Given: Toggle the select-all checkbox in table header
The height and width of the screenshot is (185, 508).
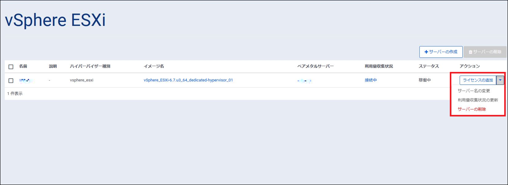Looking at the screenshot, I should (11, 66).
